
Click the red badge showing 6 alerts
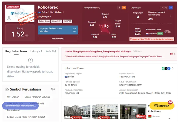[171, 54]
